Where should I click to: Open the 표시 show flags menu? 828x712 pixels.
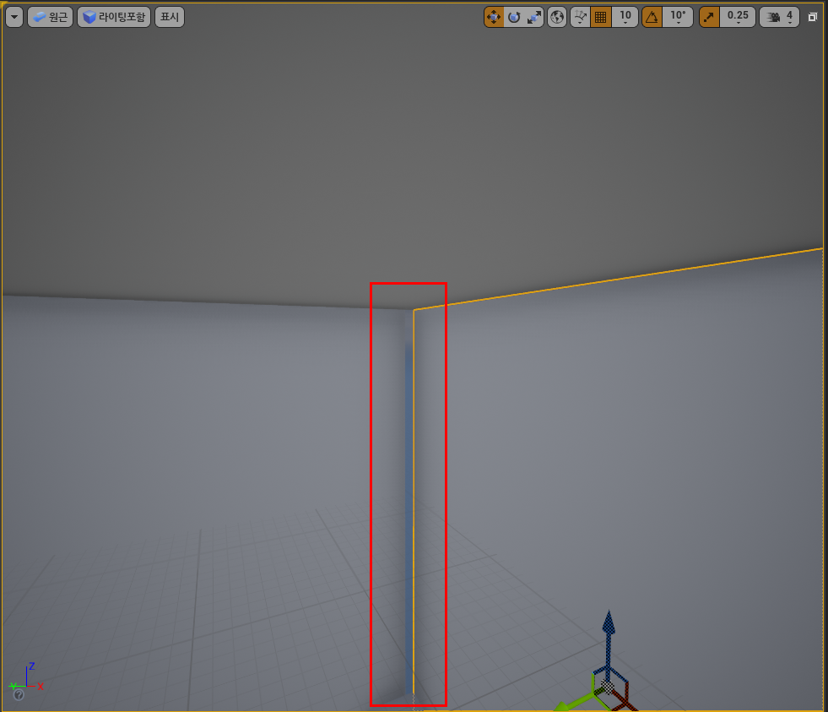pos(170,17)
